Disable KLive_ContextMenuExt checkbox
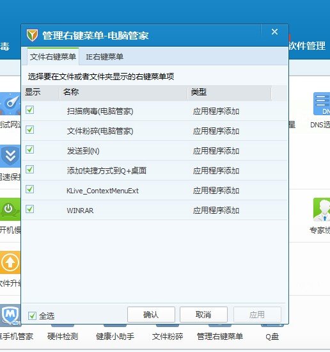The image size is (330, 352). point(29,189)
